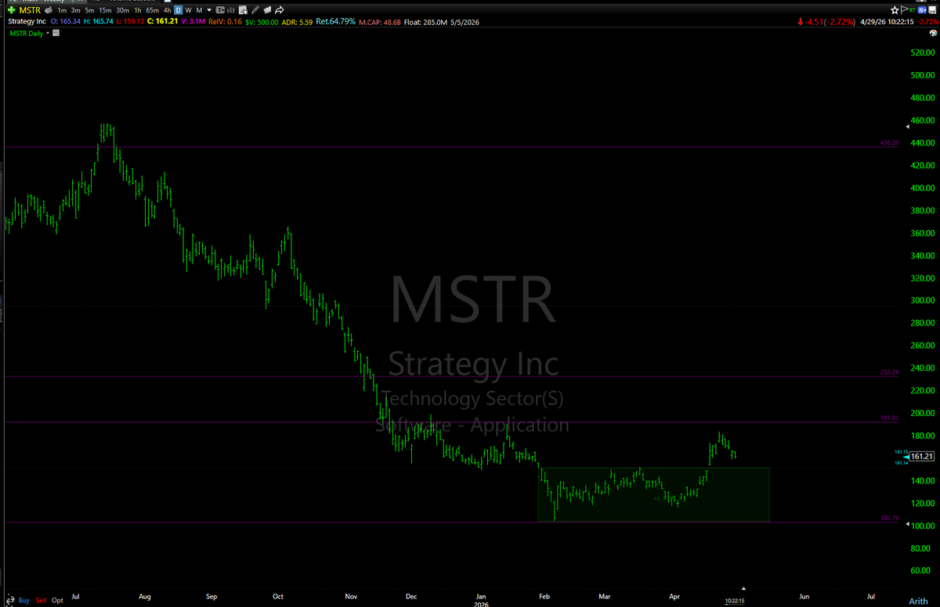
Task: Click the Buy button
Action: click(24, 600)
